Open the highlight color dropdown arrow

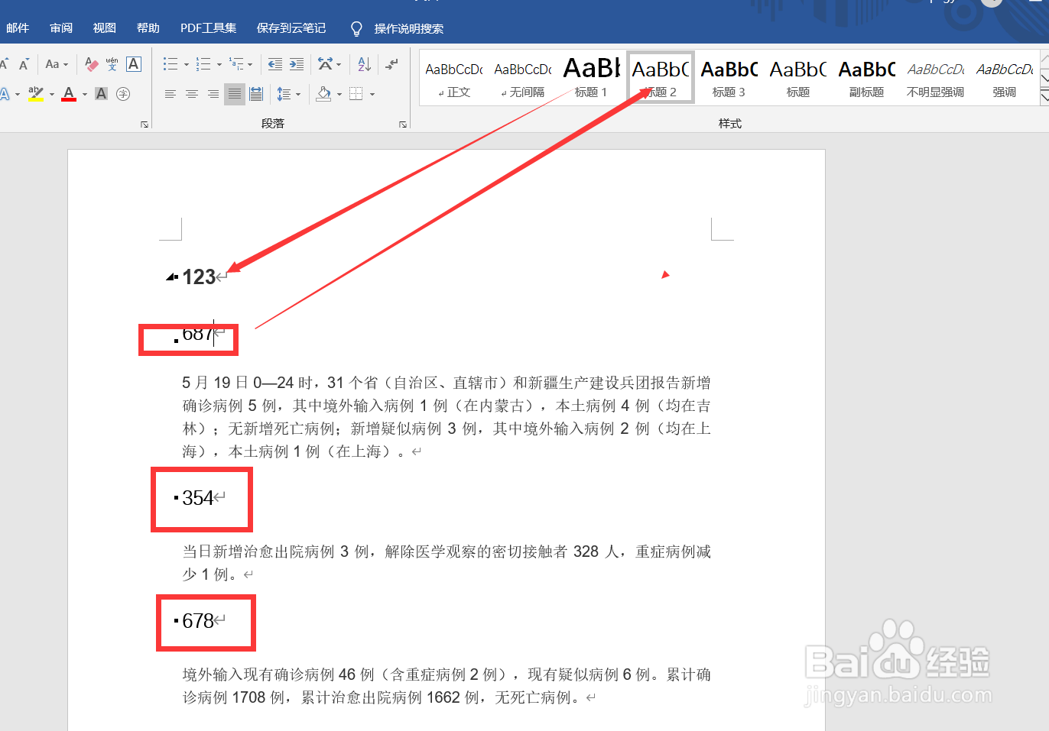[52, 95]
